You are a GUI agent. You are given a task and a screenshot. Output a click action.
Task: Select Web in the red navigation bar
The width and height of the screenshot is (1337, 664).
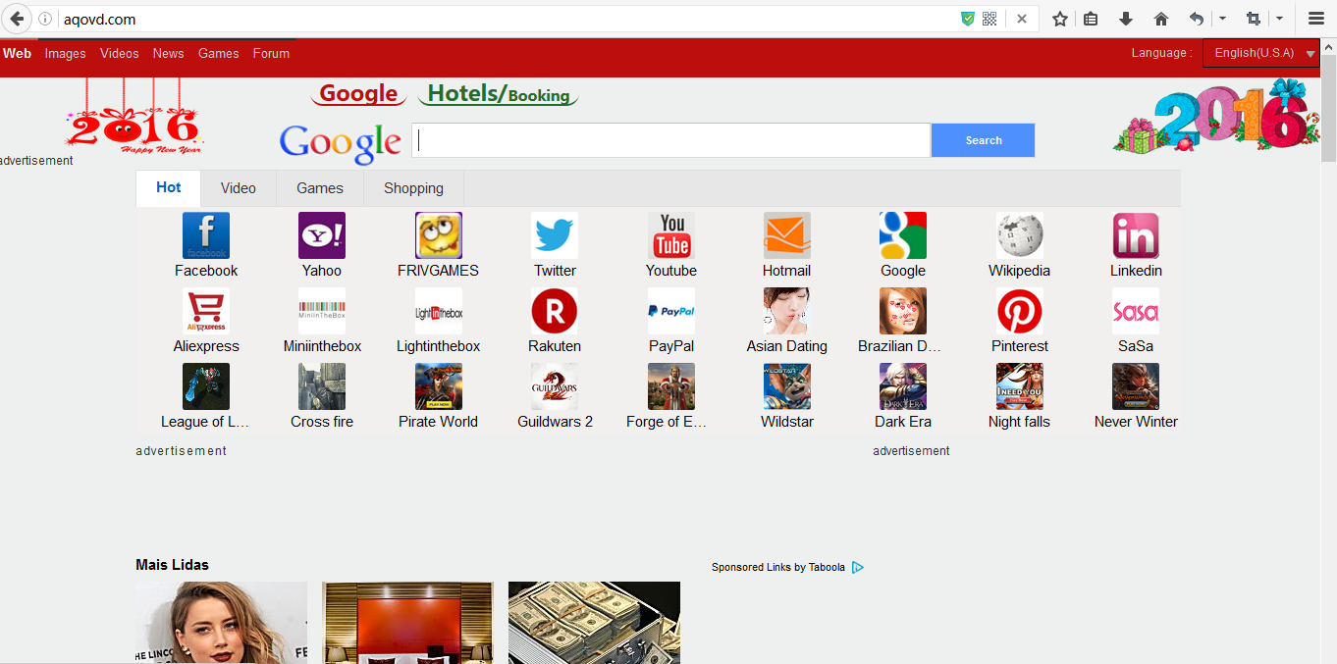tap(17, 53)
